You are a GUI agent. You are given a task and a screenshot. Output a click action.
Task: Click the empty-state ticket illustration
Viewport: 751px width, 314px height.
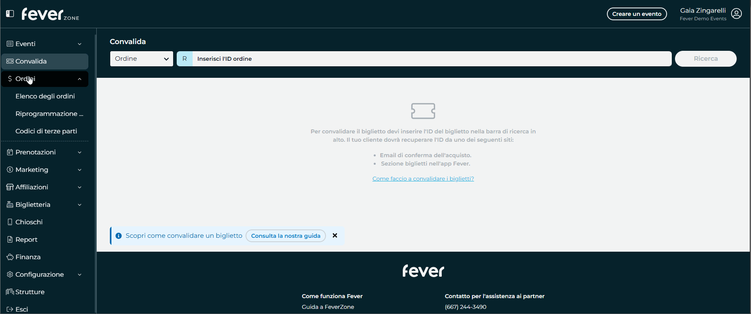click(x=423, y=111)
